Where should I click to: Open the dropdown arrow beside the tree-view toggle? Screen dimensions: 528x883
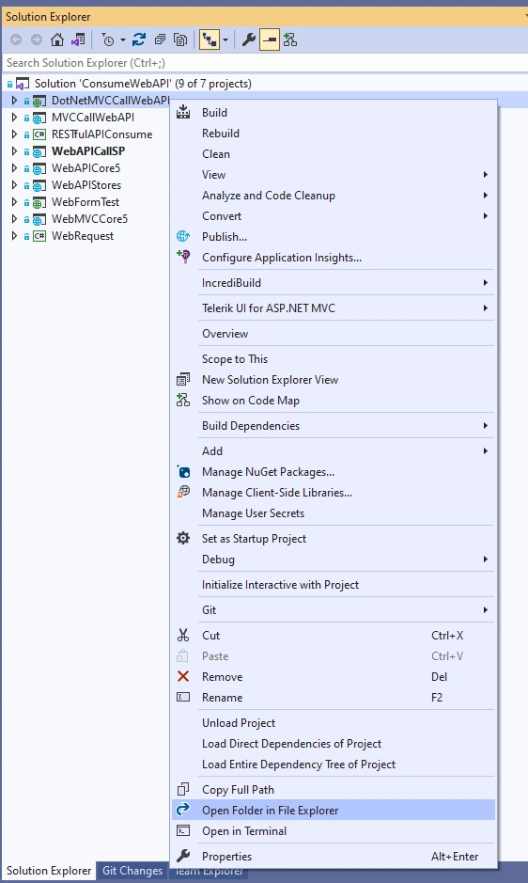225,40
